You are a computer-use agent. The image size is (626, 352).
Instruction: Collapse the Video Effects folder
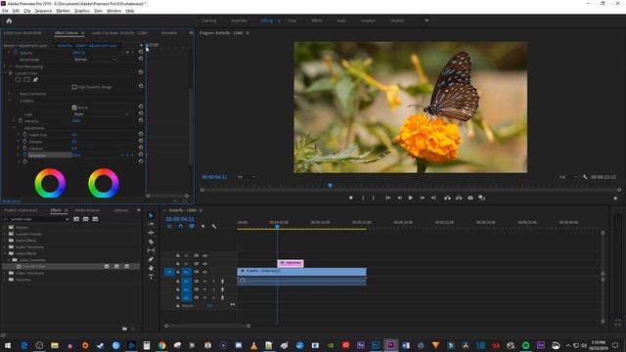pos(5,253)
